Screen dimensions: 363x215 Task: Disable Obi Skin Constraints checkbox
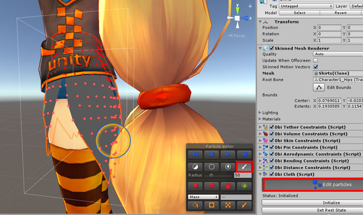click(x=271, y=140)
